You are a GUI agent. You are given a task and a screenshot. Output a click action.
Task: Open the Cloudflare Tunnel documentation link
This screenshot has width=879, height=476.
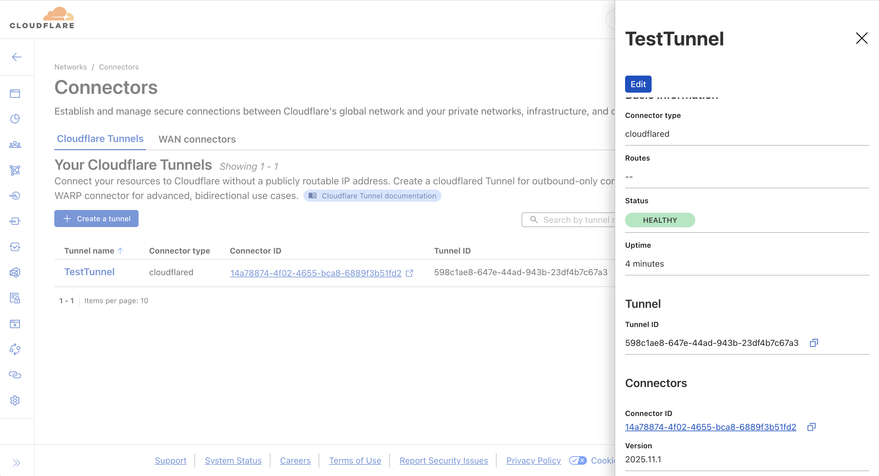coord(372,196)
